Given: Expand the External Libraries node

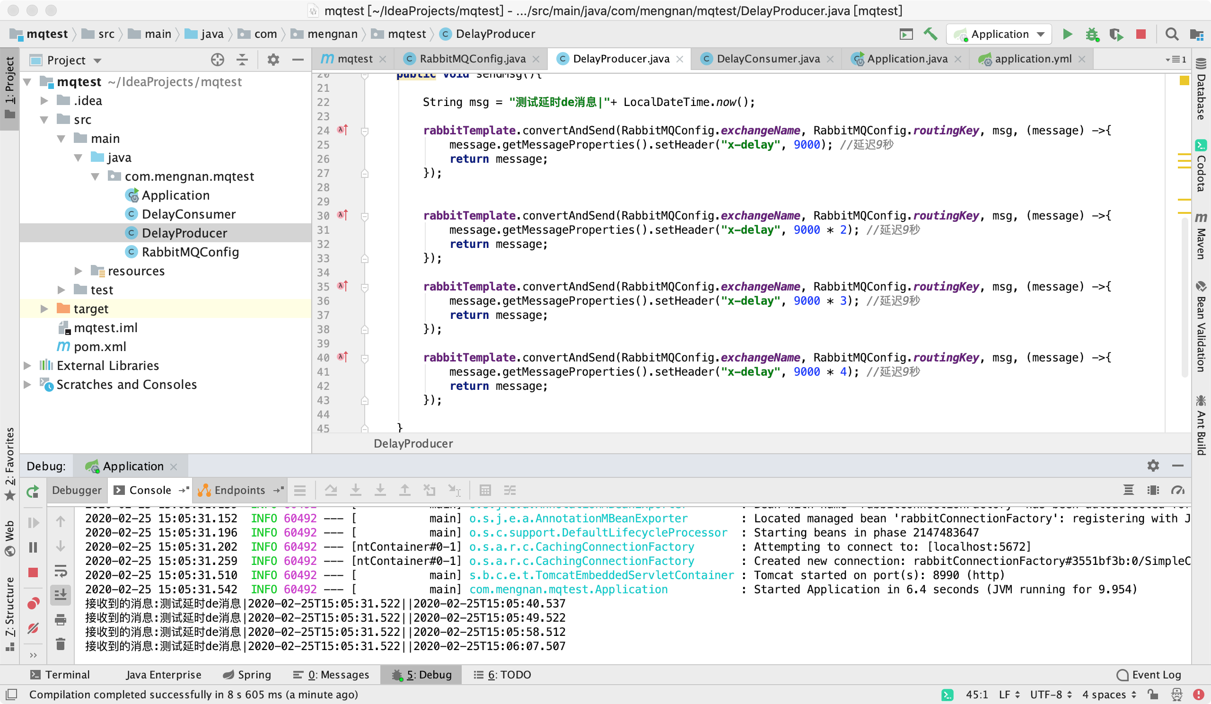Looking at the screenshot, I should (x=27, y=366).
